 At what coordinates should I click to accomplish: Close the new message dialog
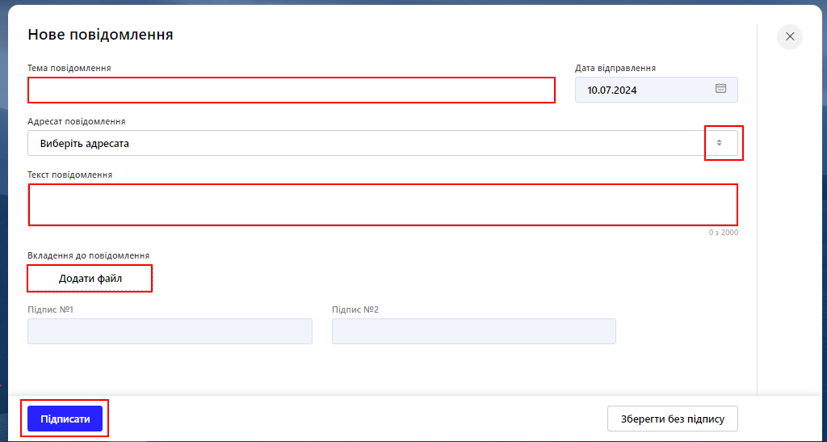(790, 37)
